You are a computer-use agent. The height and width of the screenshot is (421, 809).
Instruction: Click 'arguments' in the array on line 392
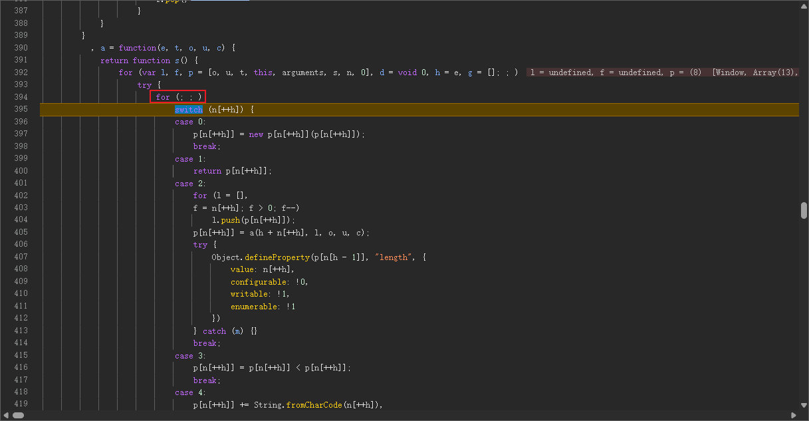(x=302, y=72)
